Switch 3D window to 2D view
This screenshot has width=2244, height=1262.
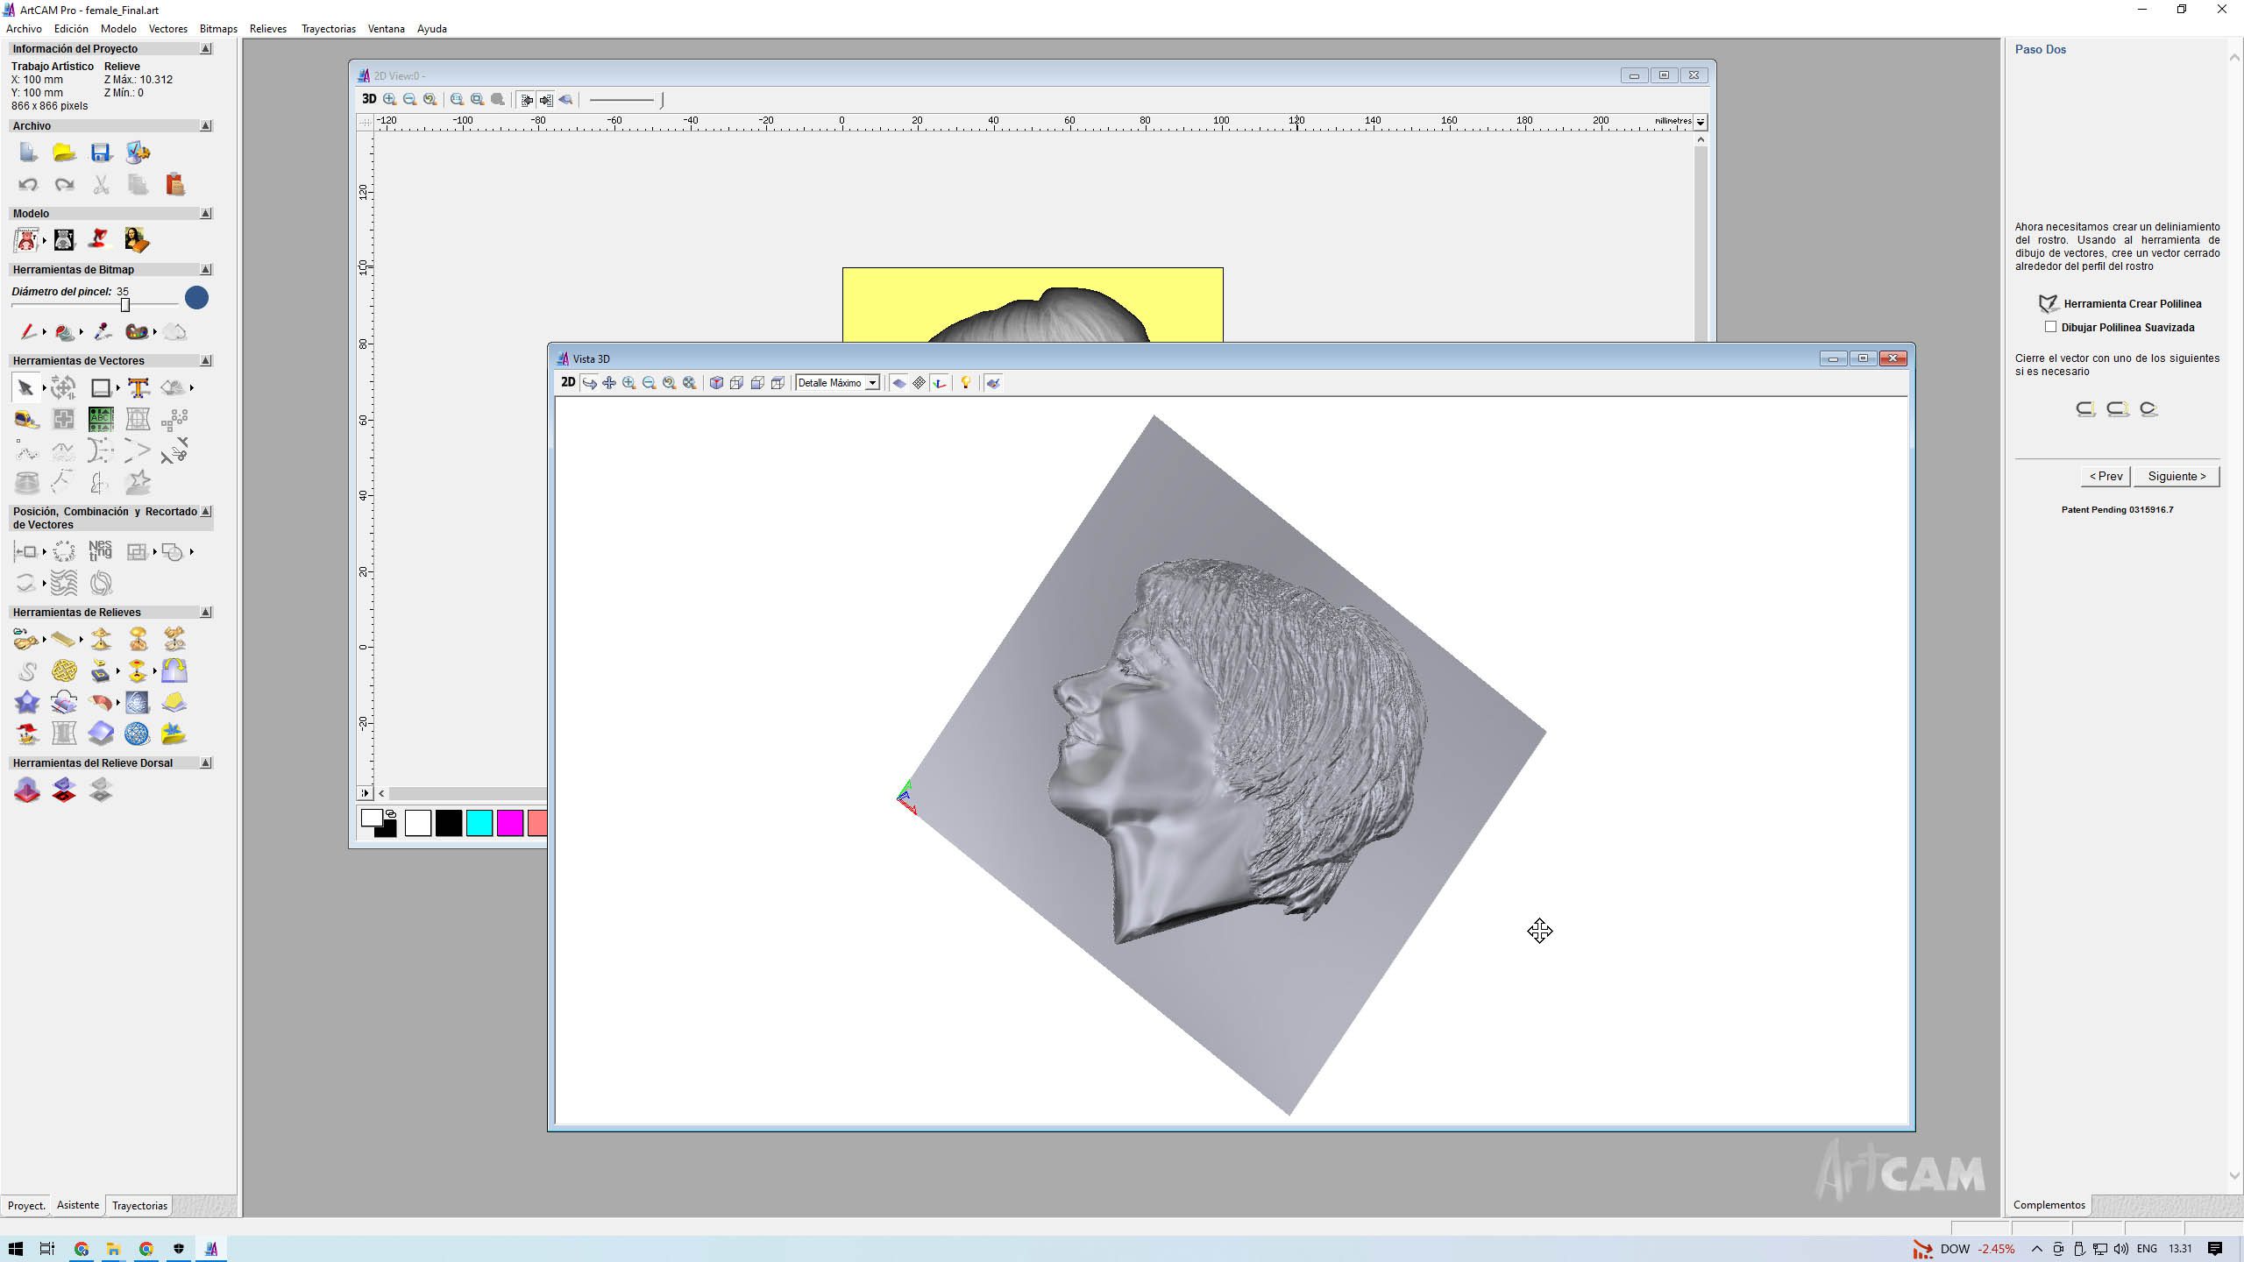(x=568, y=382)
